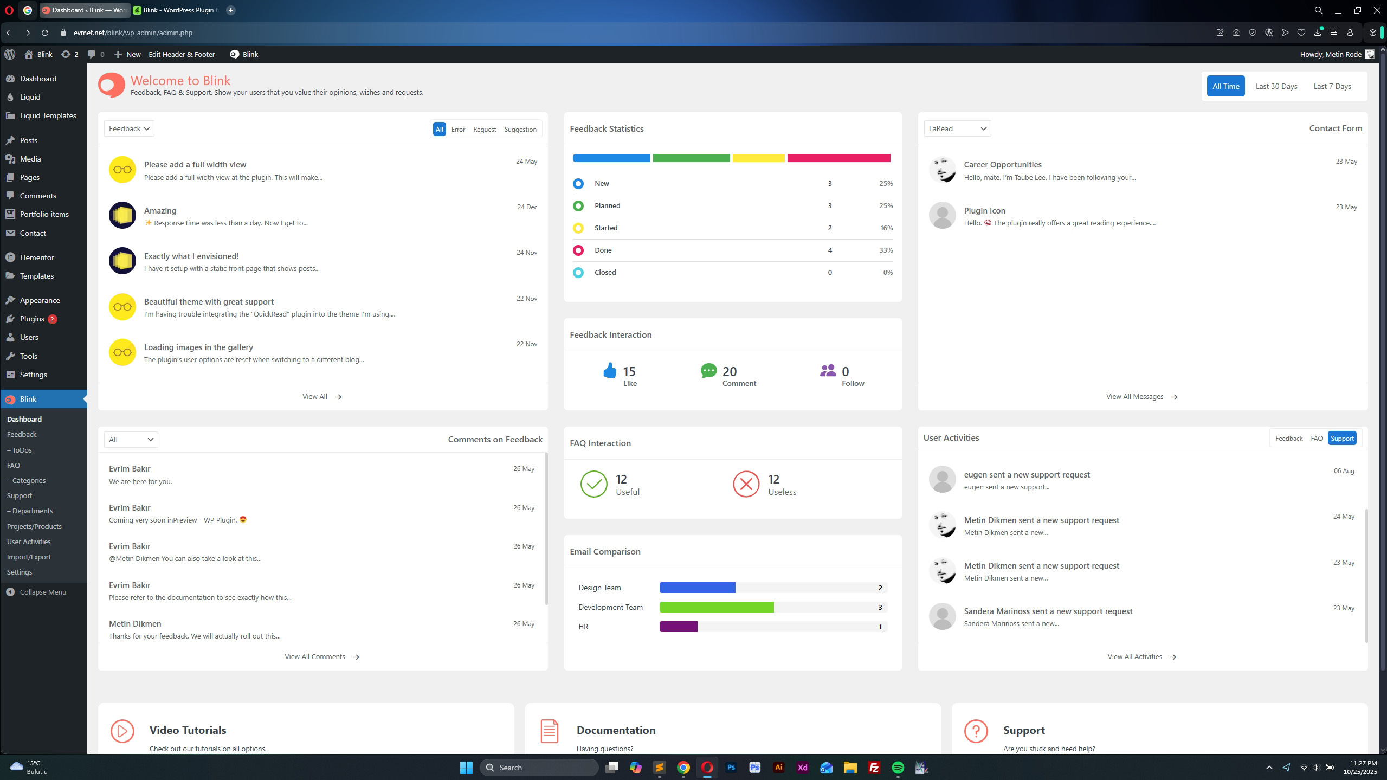The height and width of the screenshot is (780, 1387).
Task: Expand the LaRead contact form dropdown
Action: 957,128
